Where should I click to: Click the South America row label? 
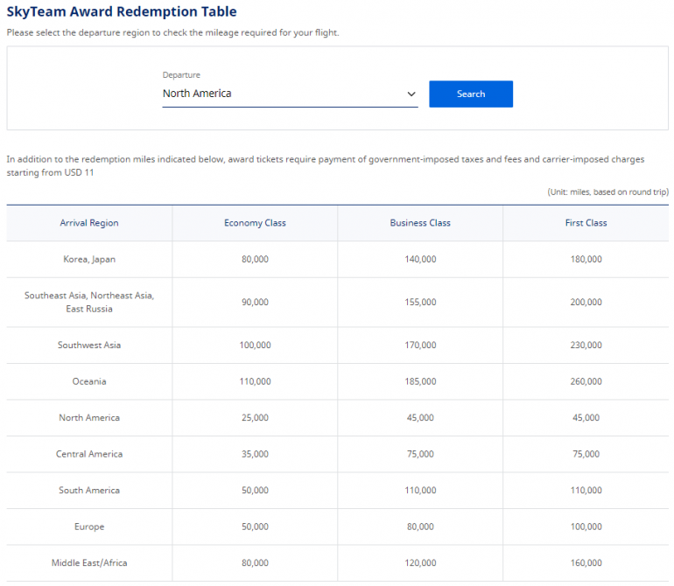(89, 491)
